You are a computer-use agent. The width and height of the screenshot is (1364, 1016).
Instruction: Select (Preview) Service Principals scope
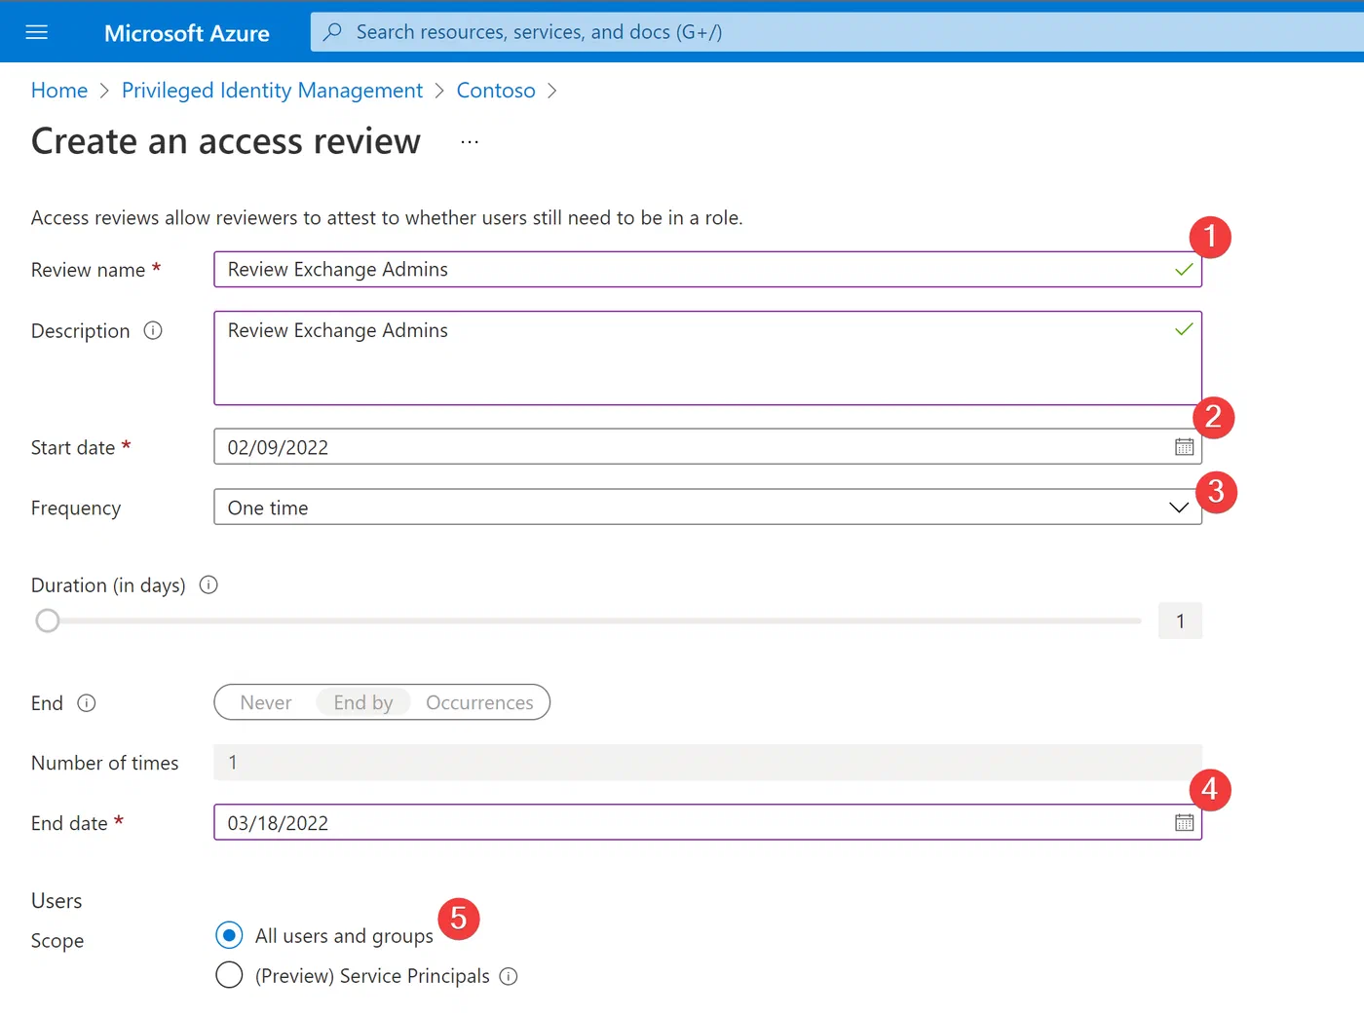pyautogui.click(x=229, y=975)
